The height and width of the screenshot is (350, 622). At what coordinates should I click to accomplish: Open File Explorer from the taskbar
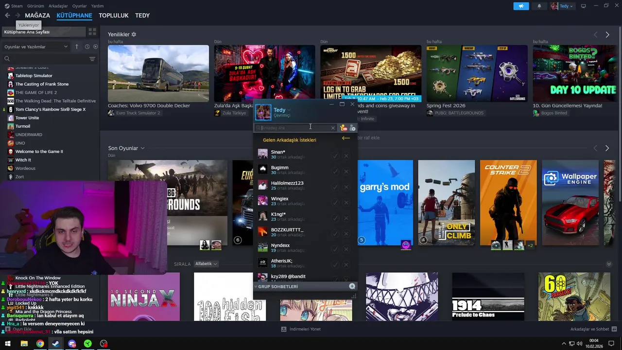[x=24, y=344]
